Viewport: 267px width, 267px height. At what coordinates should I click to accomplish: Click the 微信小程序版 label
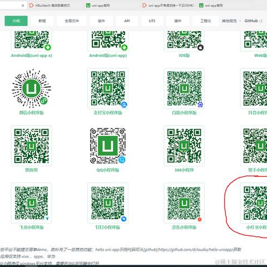[31, 113]
